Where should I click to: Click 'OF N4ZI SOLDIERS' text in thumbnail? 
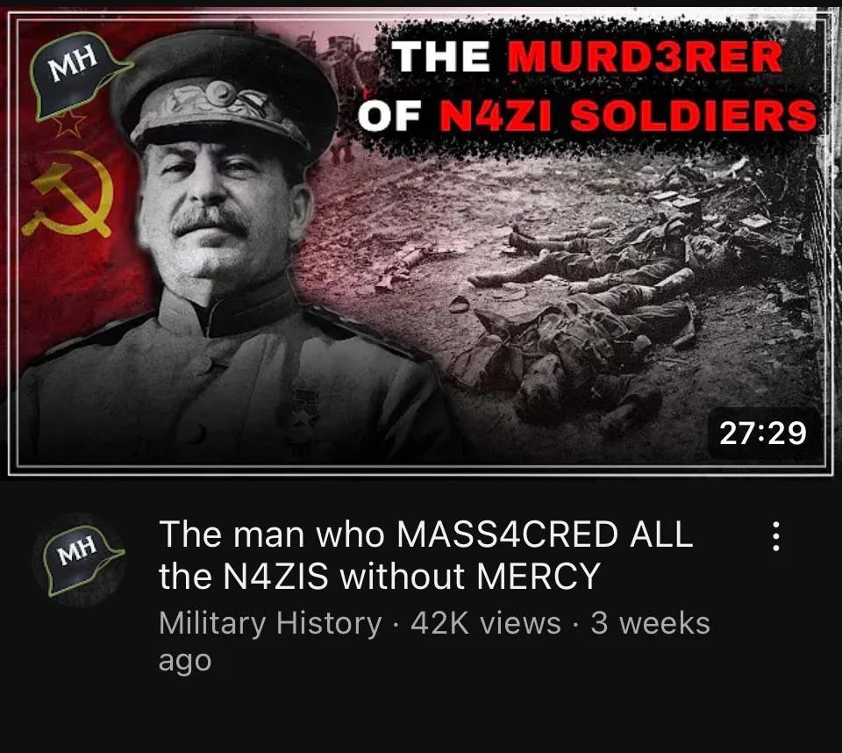coord(587,116)
